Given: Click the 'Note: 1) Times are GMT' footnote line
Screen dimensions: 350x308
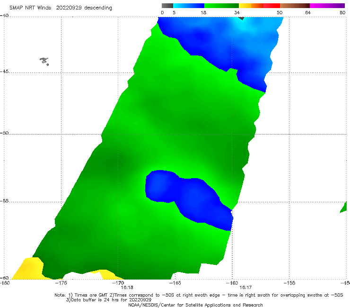Looking at the screenshot, I should 199,295.
